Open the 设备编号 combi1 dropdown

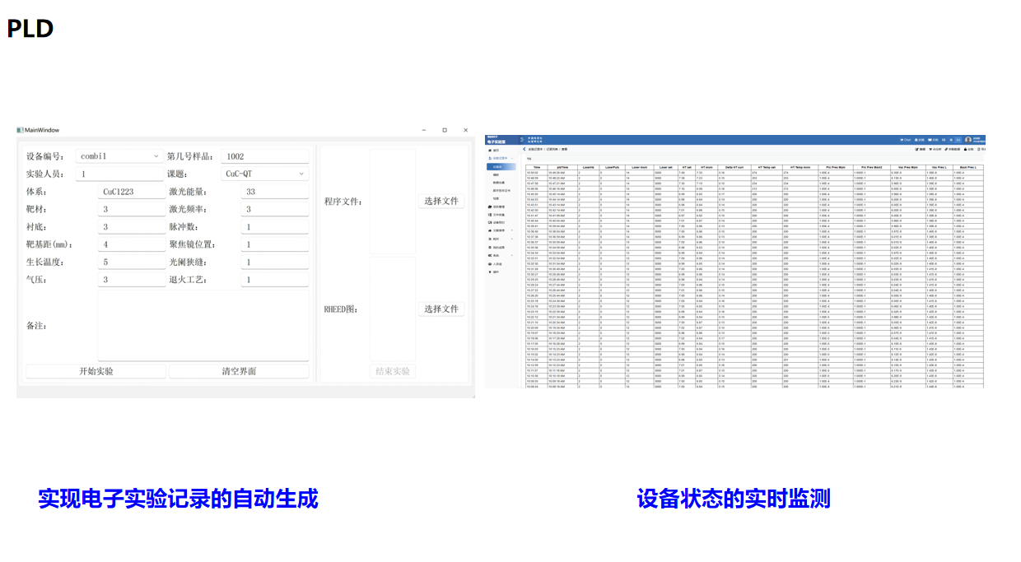119,156
